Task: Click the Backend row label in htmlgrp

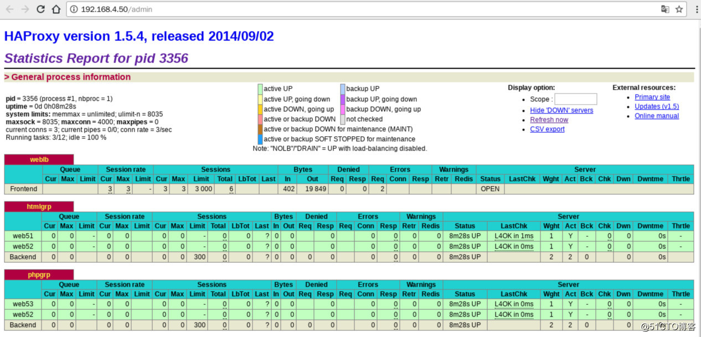Action: 23,257
